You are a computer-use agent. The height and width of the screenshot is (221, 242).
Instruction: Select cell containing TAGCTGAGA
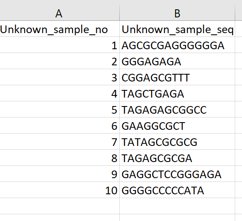[x=177, y=93]
